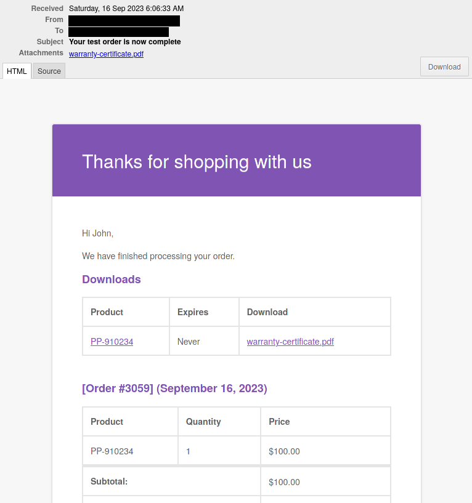Click the redacted From field
Screen dimensions: 472x503
point(123,20)
